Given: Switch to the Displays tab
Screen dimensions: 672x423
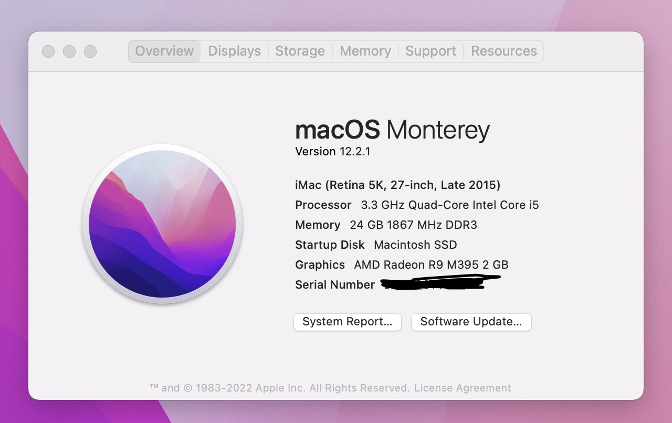Looking at the screenshot, I should click(234, 51).
